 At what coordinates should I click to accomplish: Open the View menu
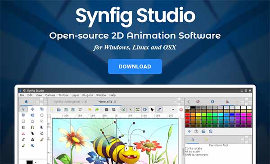pyautogui.click(x=39, y=95)
